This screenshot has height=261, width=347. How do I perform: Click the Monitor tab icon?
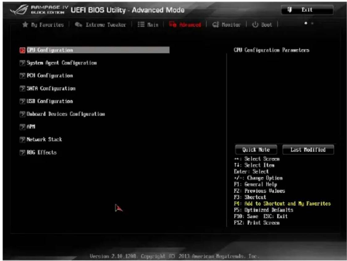[216, 24]
